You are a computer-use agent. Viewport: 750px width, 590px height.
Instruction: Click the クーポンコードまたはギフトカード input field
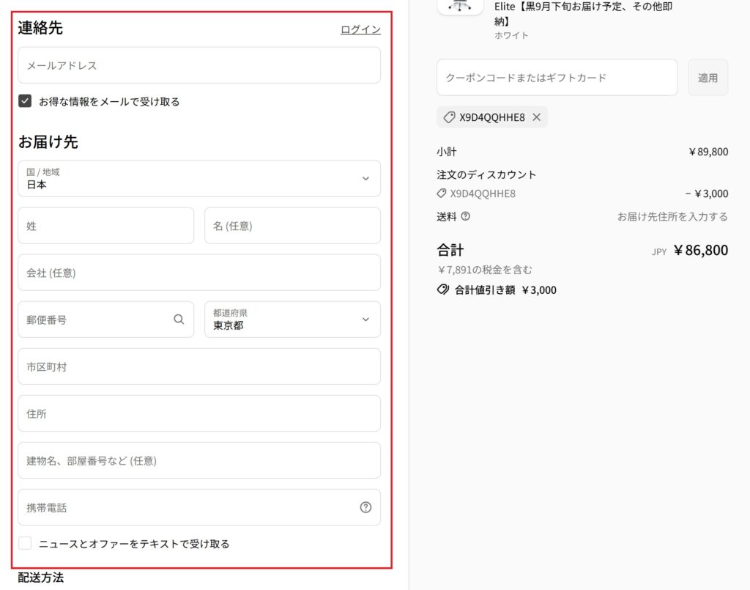[x=557, y=78]
